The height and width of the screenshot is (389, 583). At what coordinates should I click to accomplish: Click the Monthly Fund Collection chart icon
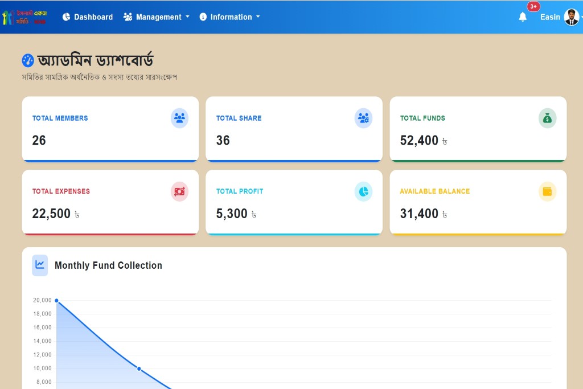click(40, 265)
